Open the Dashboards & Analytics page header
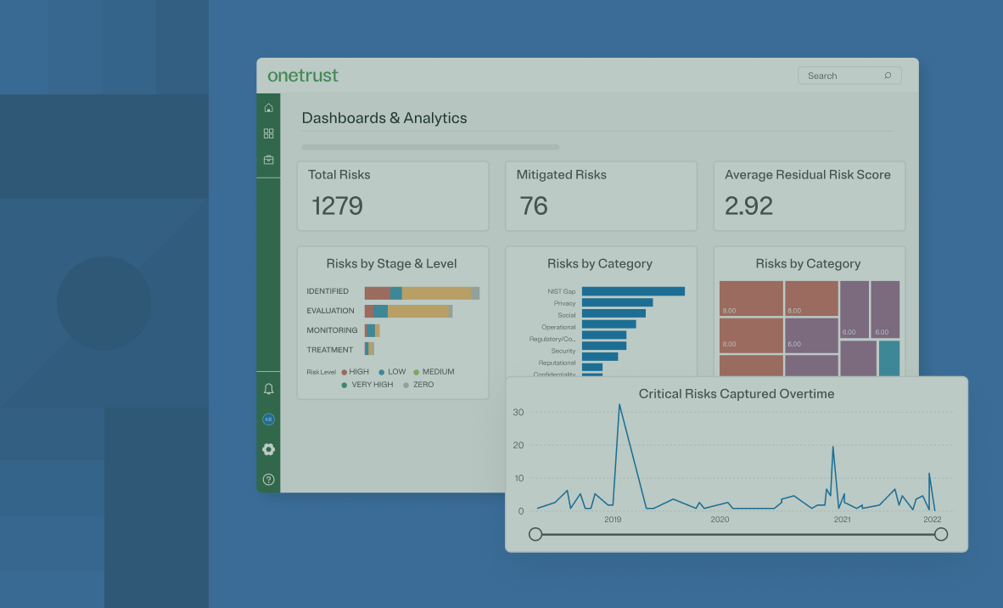This screenshot has height=608, width=1003. click(x=384, y=118)
